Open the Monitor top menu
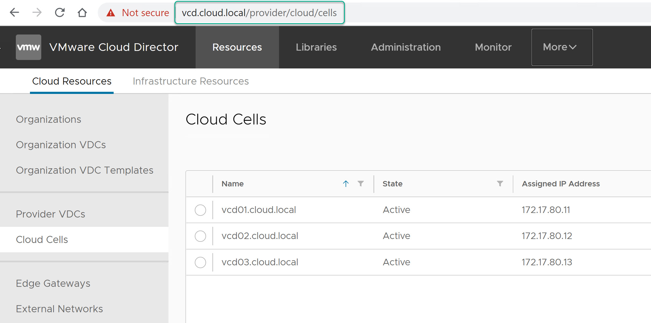 pyautogui.click(x=493, y=47)
